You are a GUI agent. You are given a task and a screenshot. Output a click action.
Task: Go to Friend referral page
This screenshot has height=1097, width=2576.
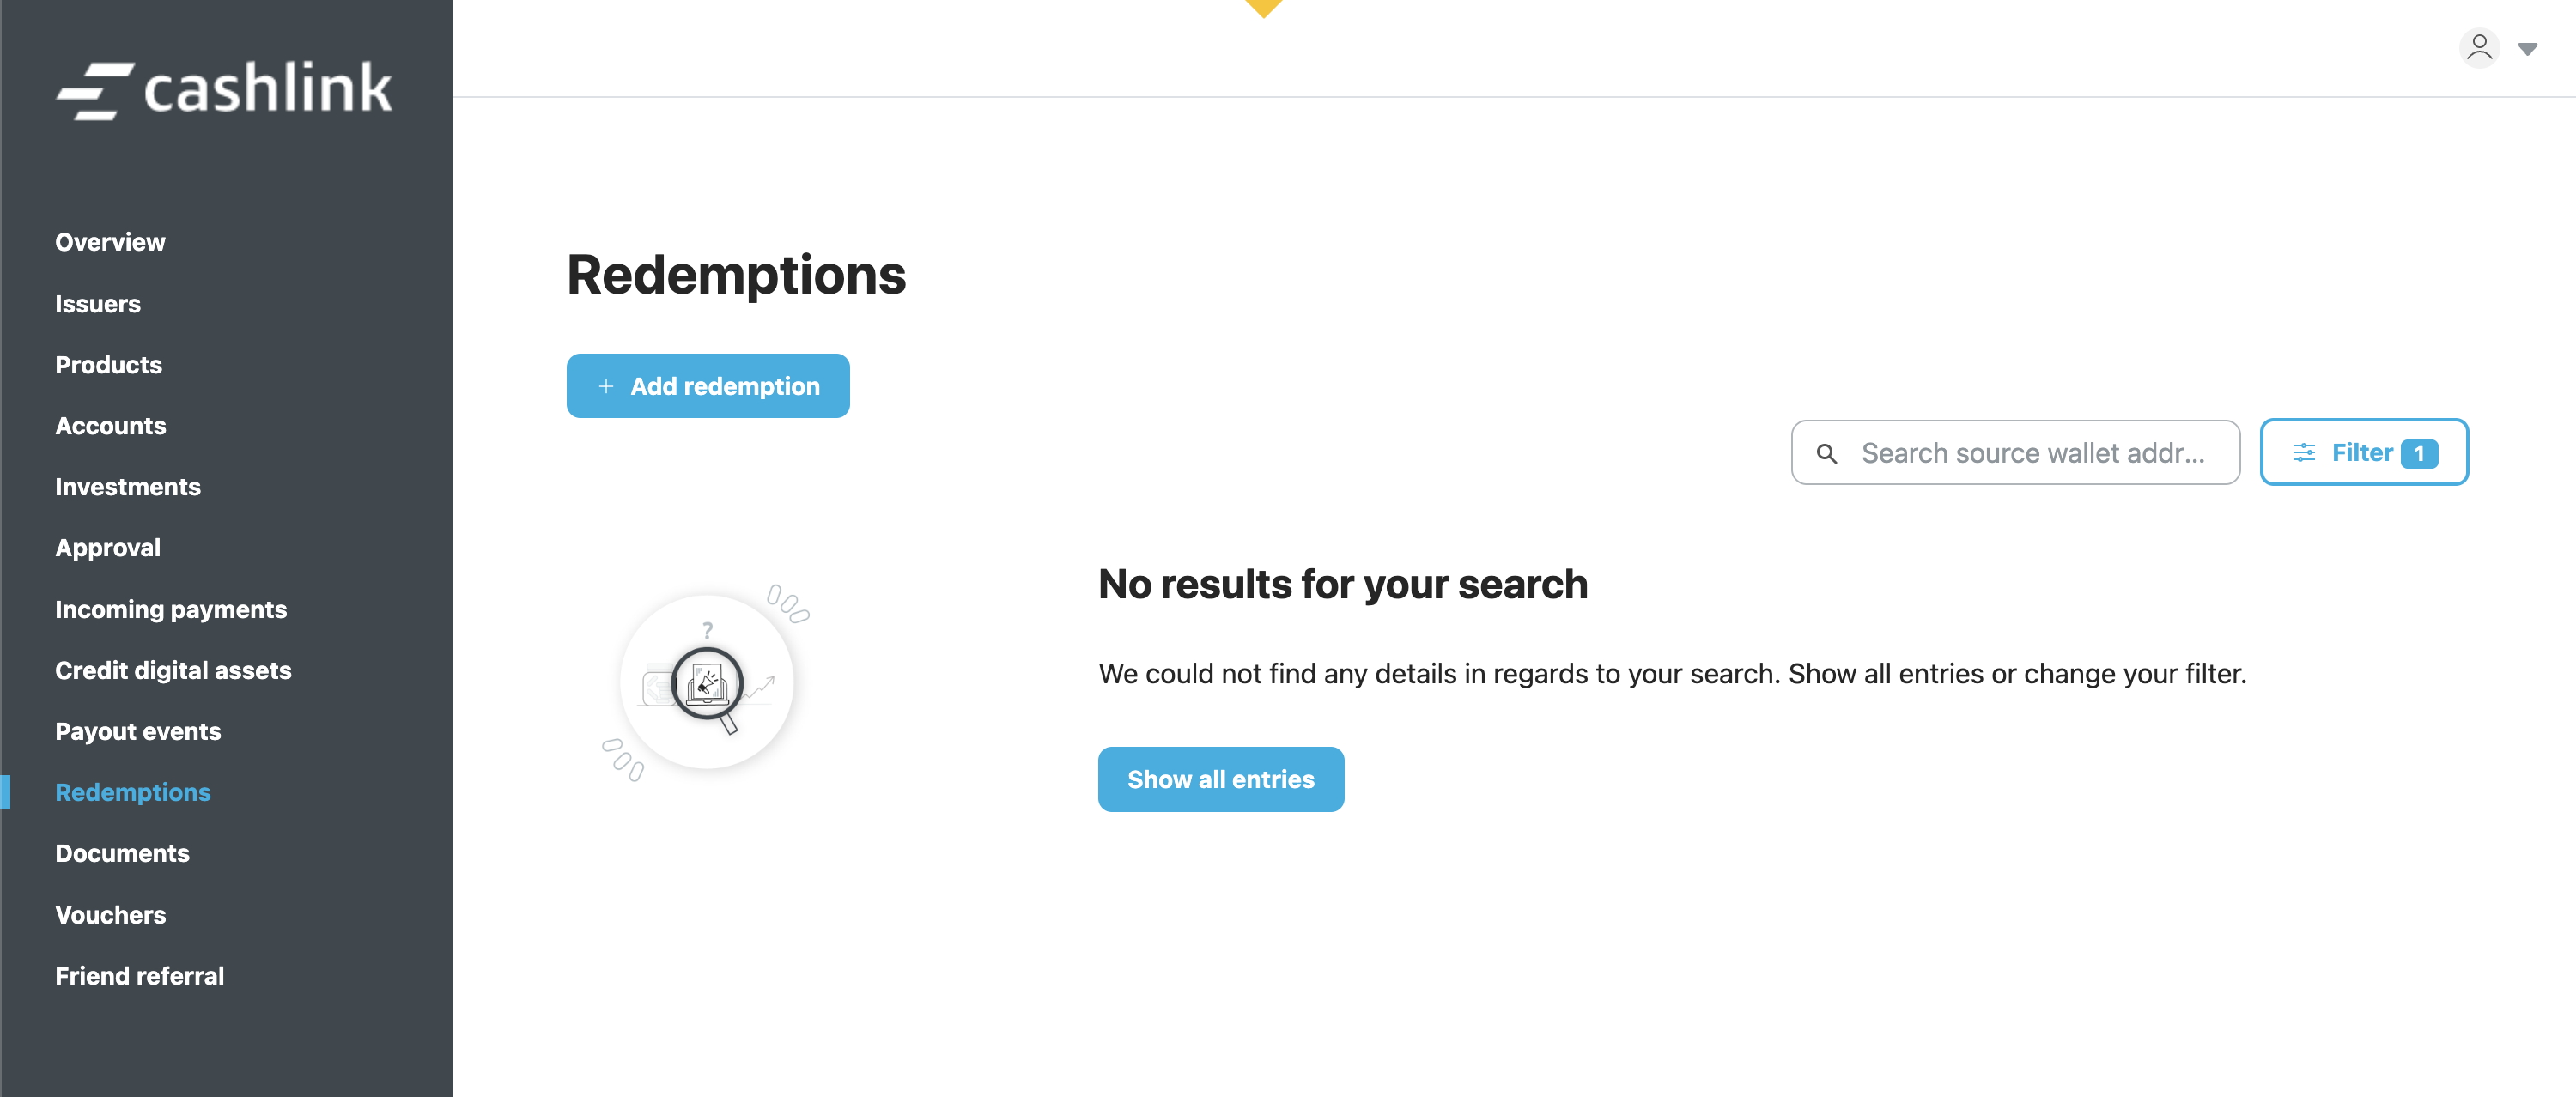tap(139, 976)
